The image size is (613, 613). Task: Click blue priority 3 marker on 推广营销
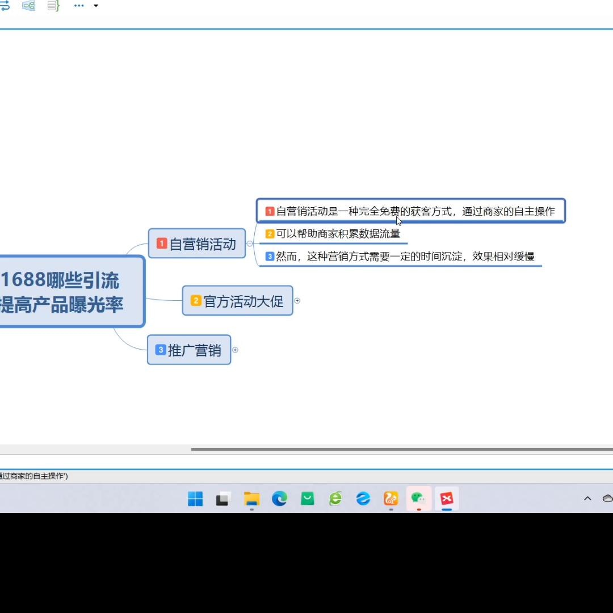(x=161, y=350)
